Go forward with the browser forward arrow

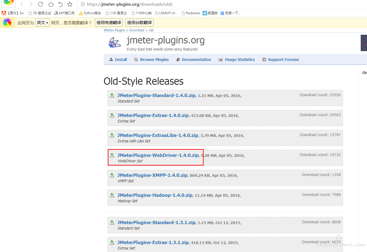31,4
